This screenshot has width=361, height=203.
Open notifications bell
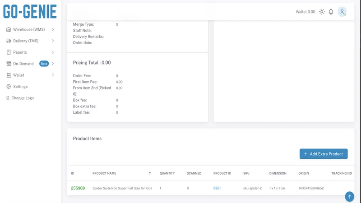coord(331,12)
